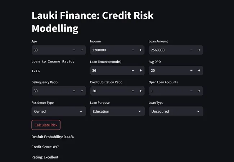This screenshot has height=162, width=234.
Task: Click plus icon for Income
Action: point(140,50)
